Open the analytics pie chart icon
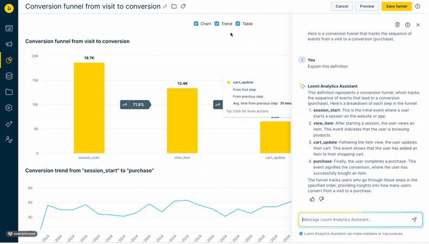This screenshot has width=429, height=244. pos(9,60)
